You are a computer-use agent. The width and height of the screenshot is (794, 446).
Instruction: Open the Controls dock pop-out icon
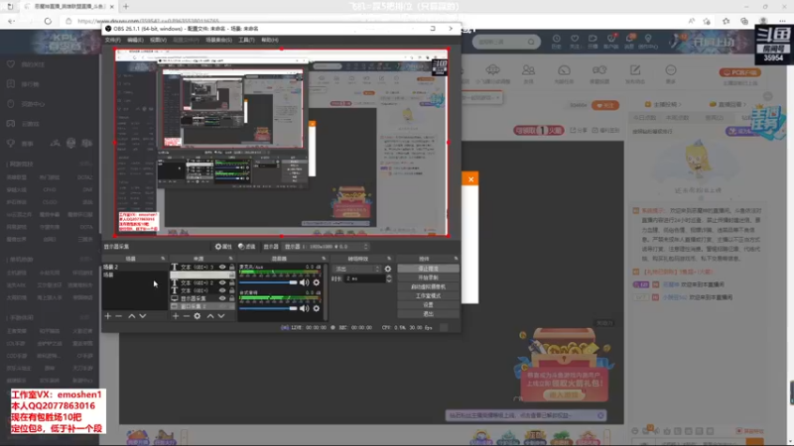(456, 259)
